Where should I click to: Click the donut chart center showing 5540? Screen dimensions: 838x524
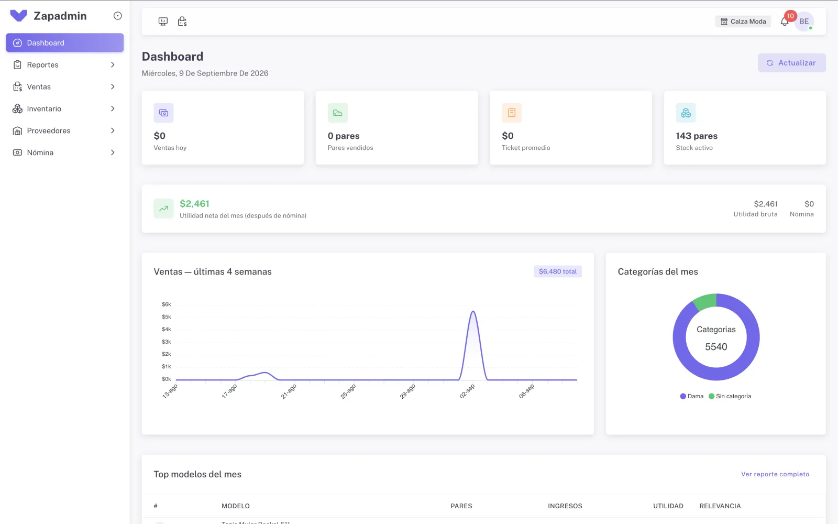716,347
